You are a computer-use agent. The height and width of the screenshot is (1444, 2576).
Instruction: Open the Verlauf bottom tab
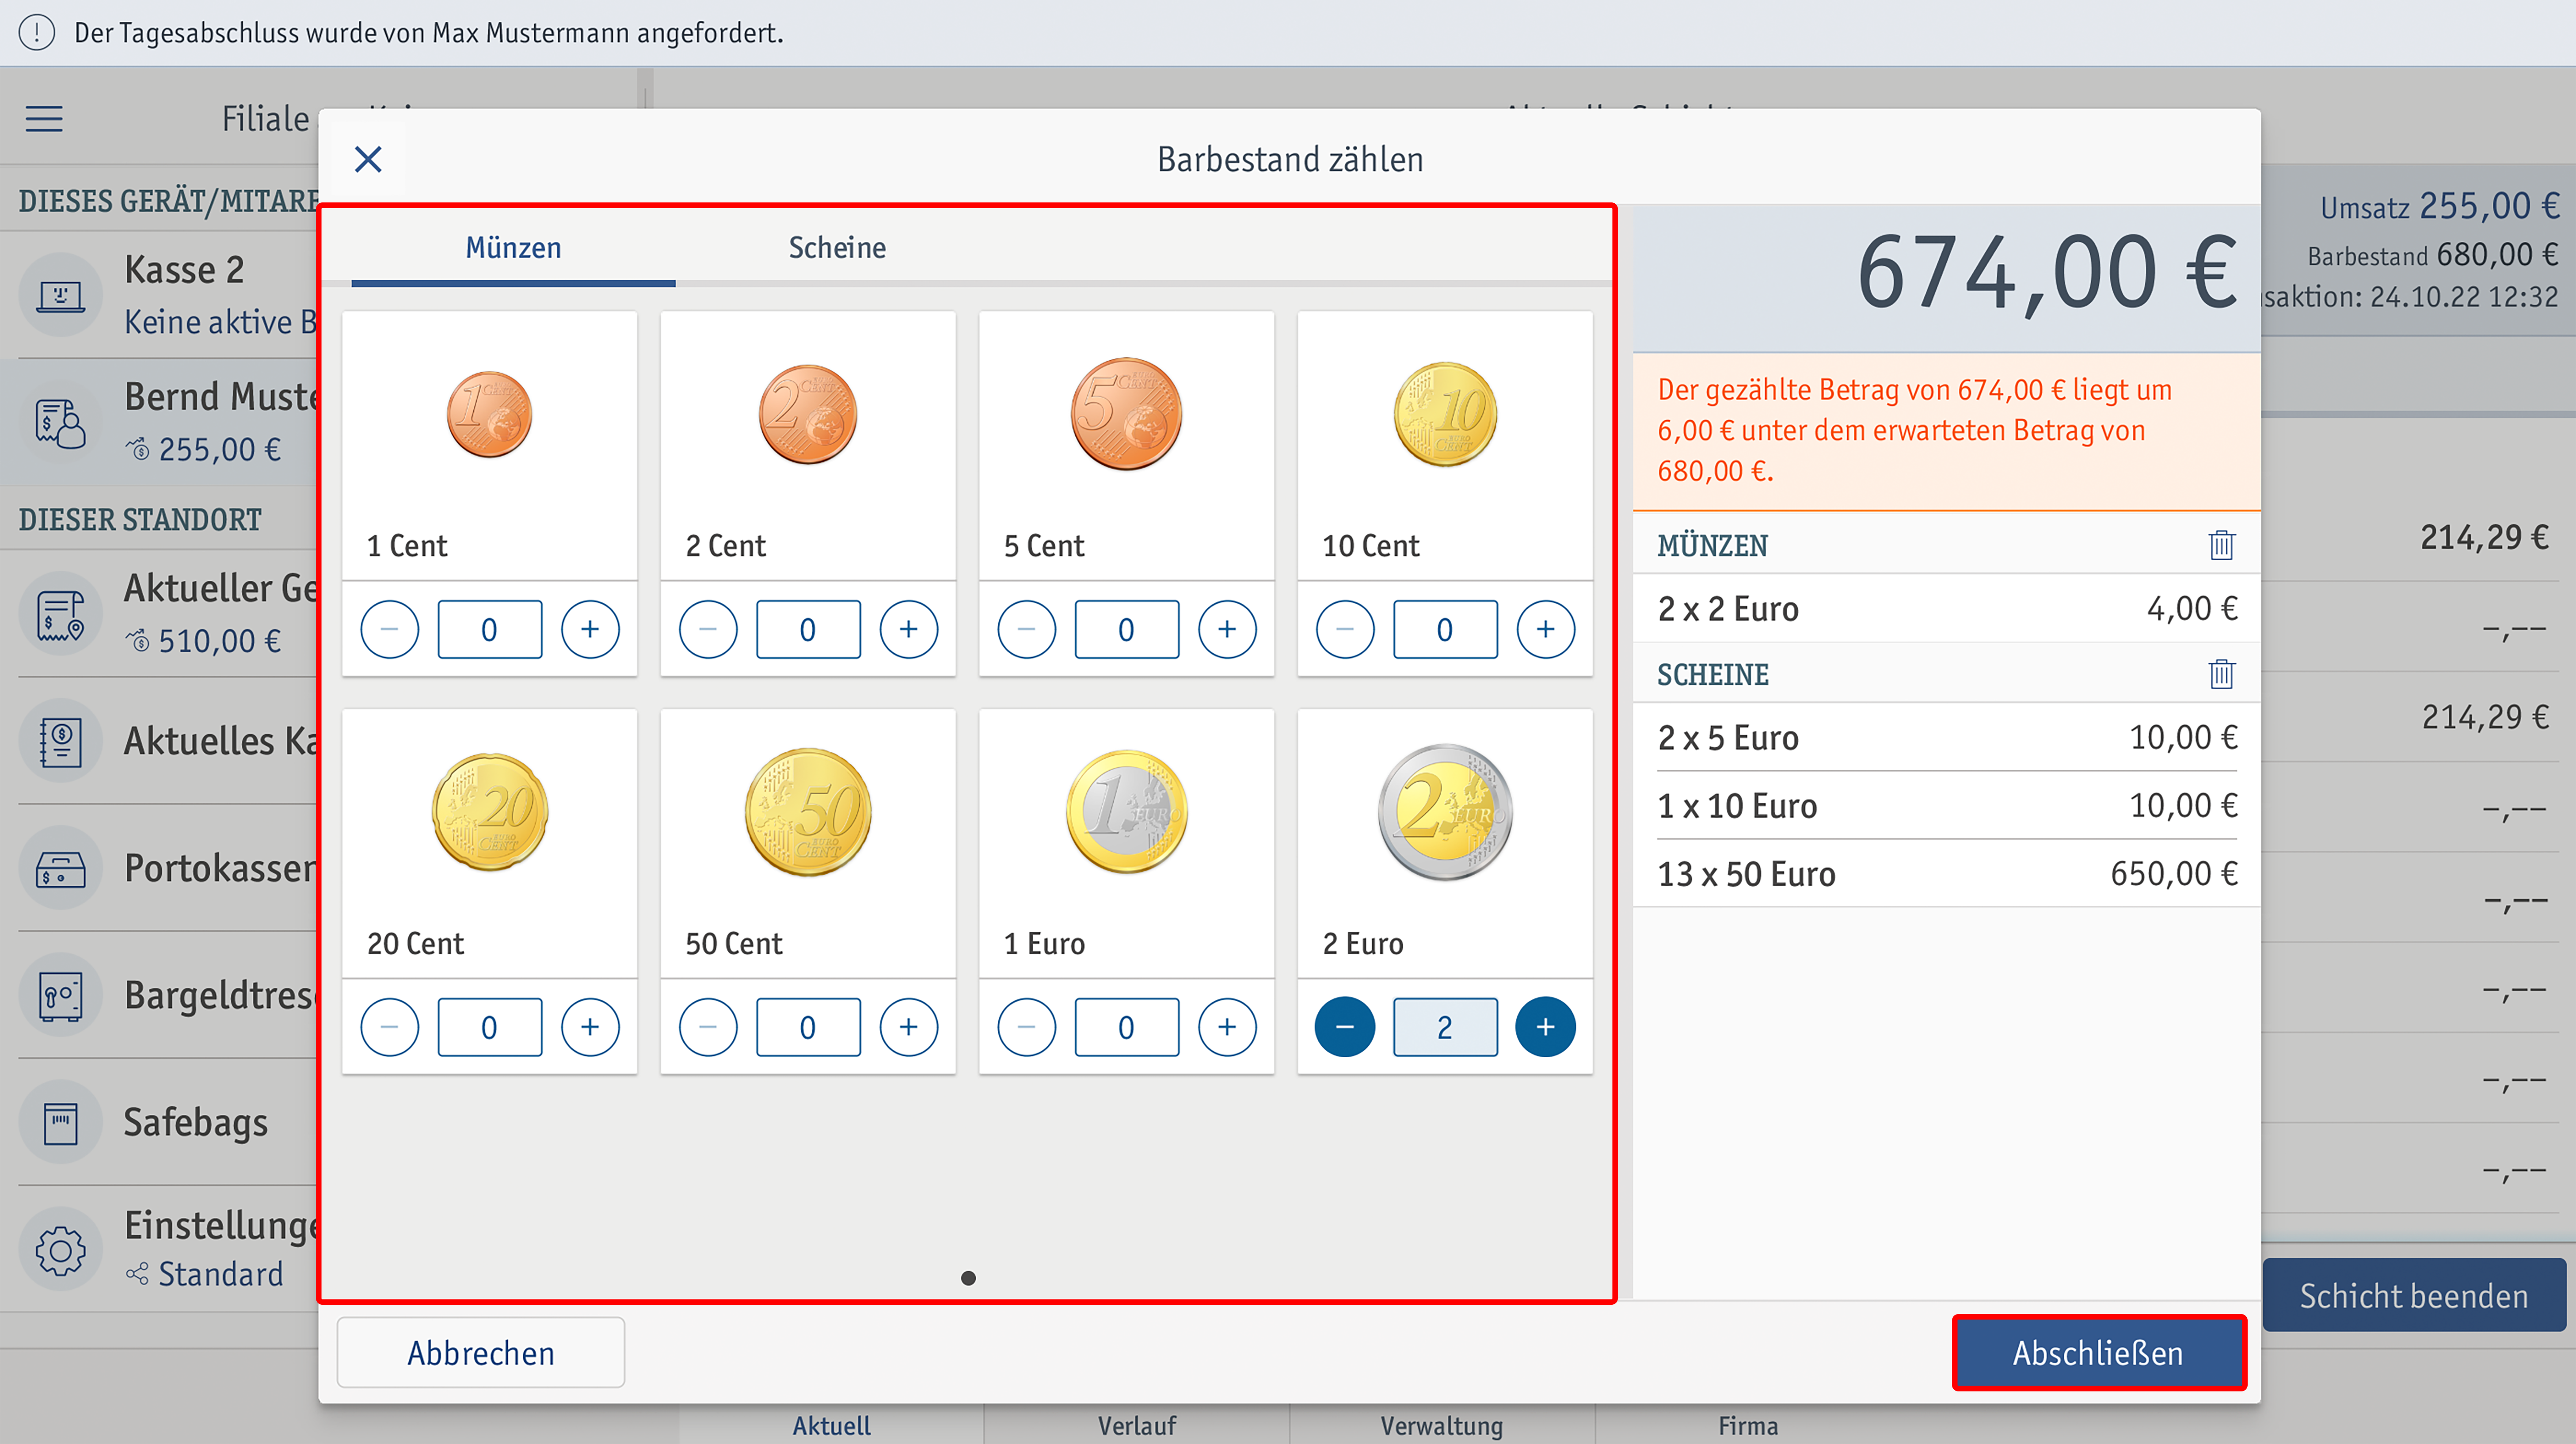(x=1136, y=1426)
